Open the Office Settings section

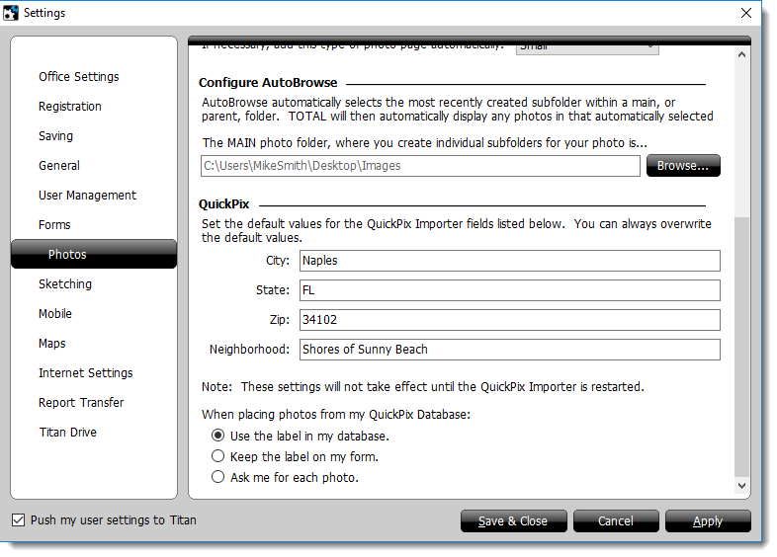(79, 77)
